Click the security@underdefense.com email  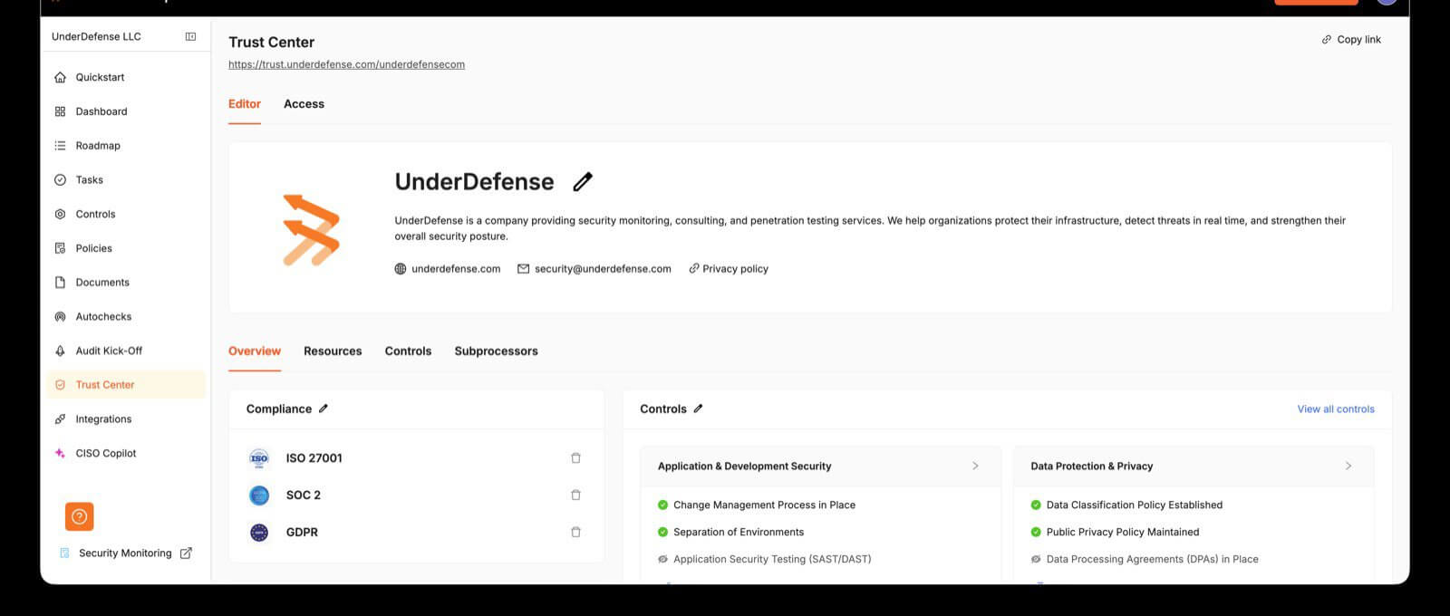[x=594, y=269]
